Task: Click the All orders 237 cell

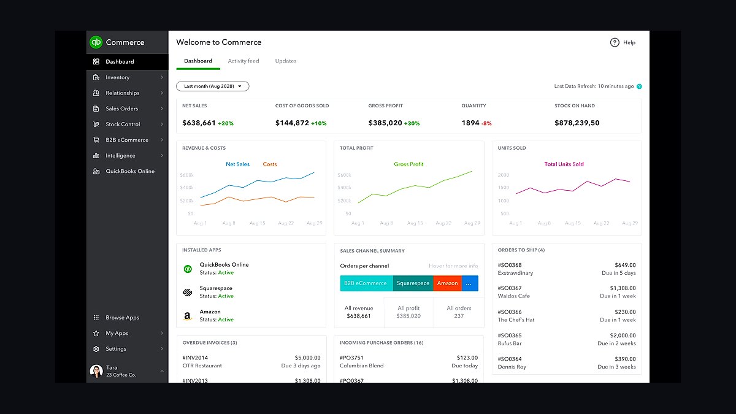Action: click(459, 312)
